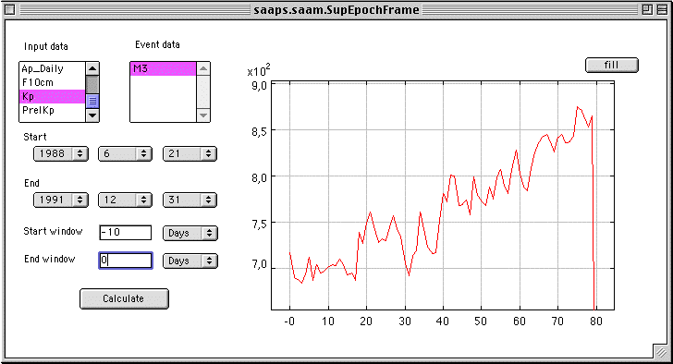Open the Start year 1988 dropdown
This screenshot has width=673, height=364.
click(61, 153)
